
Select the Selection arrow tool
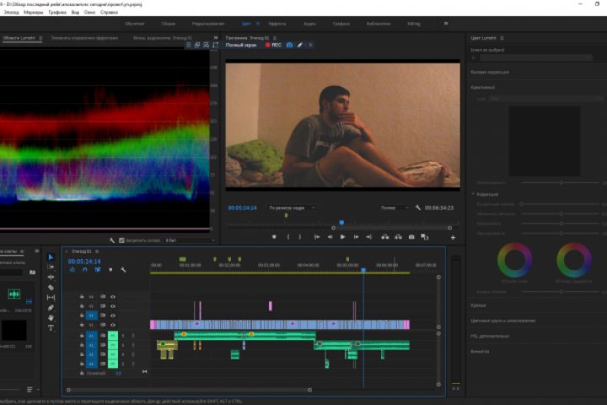51,256
